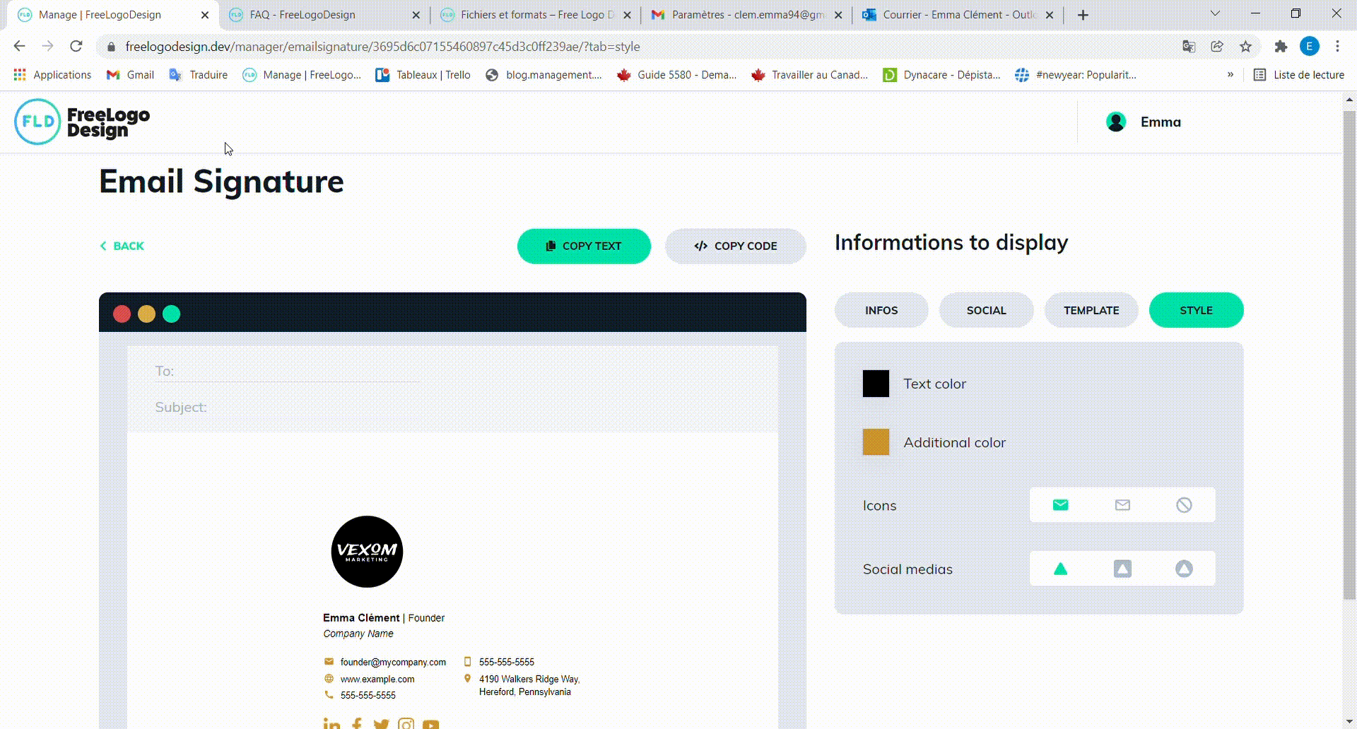Viewport: 1357px width, 729px height.
Task: Open the Chrome three-dot menu
Action: click(x=1337, y=46)
